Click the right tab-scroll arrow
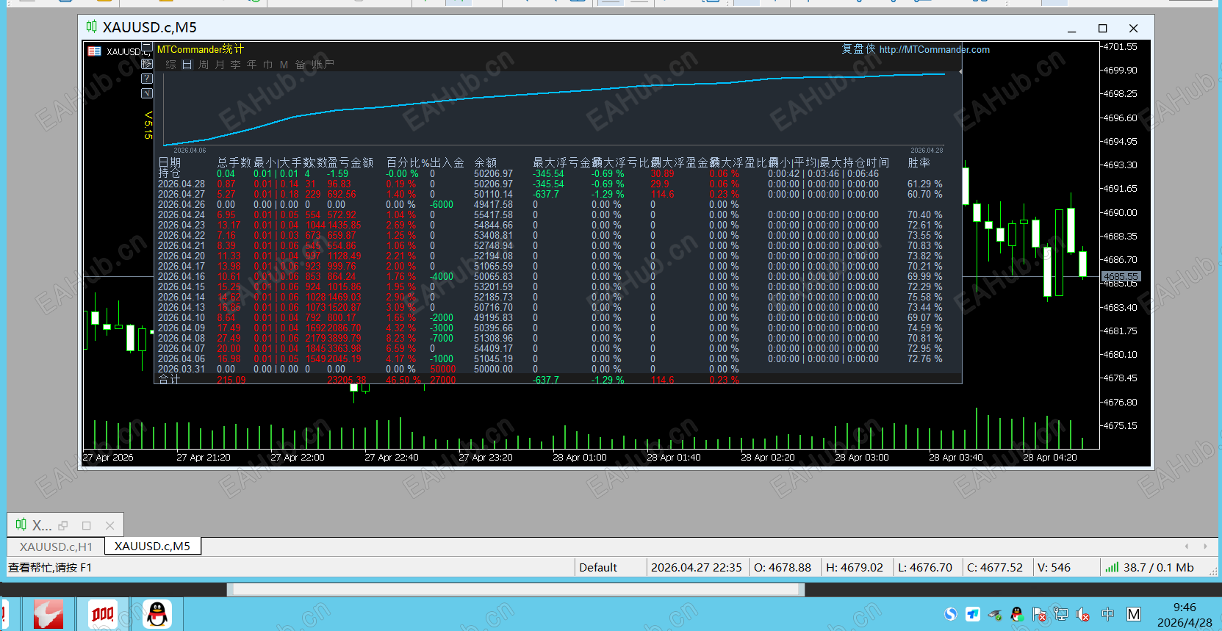The image size is (1222, 631). [x=1205, y=546]
